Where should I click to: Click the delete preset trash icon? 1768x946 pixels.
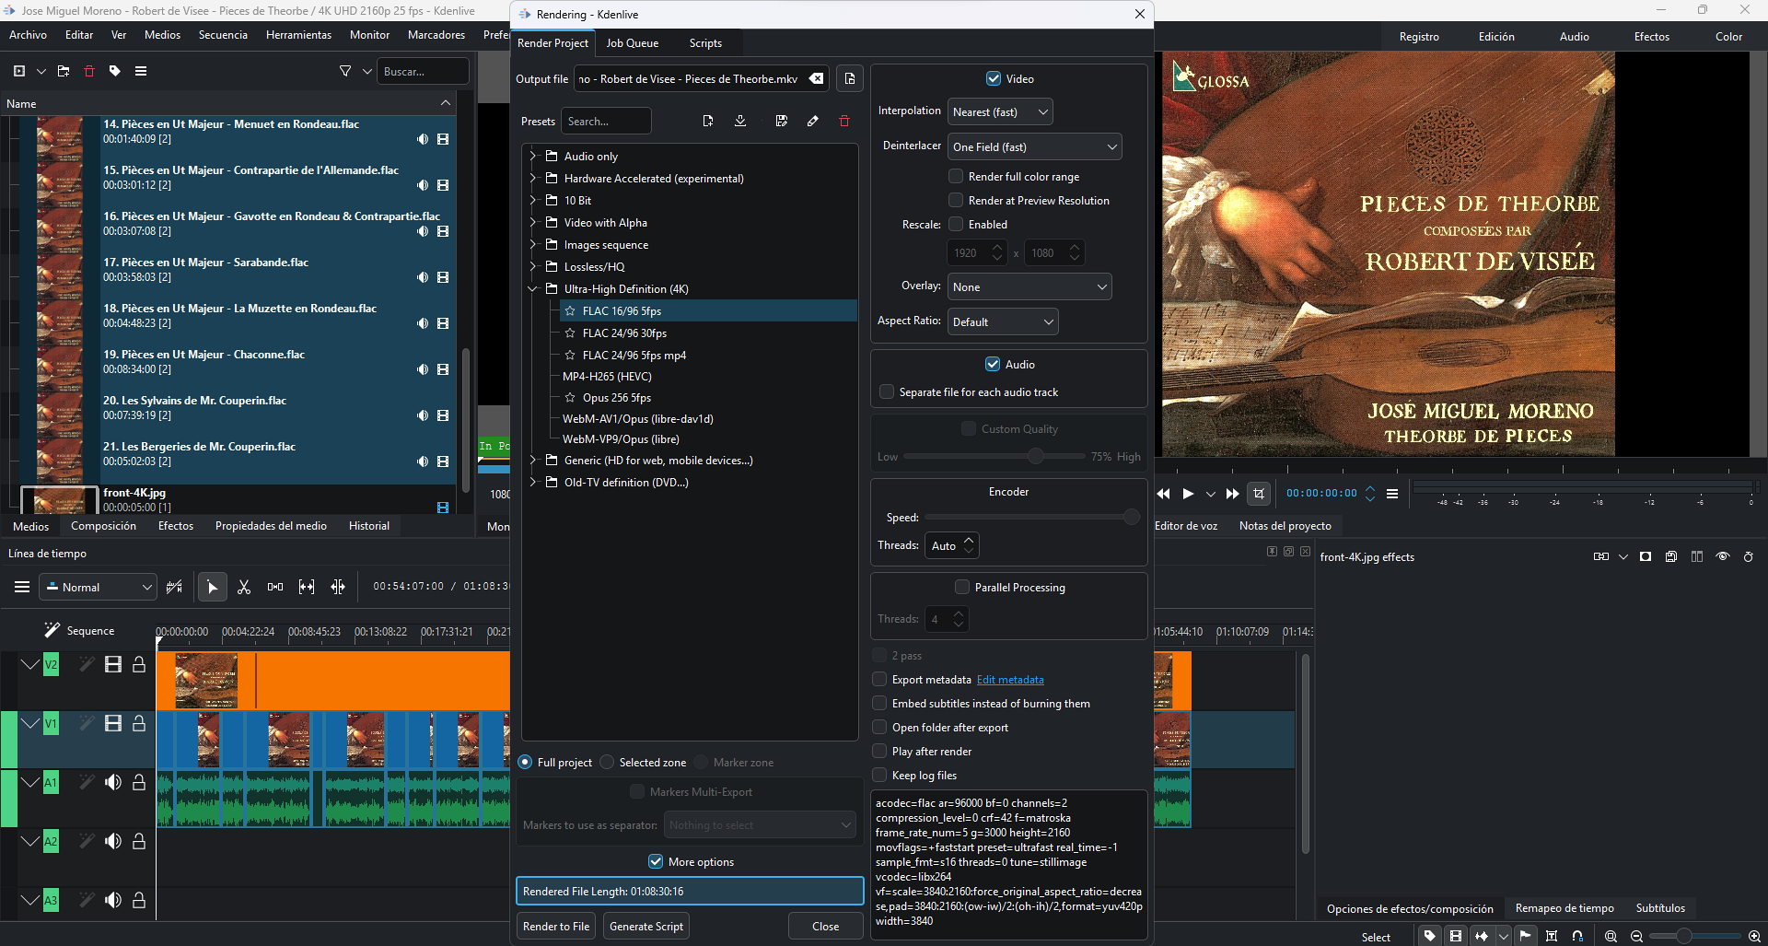[843, 121]
